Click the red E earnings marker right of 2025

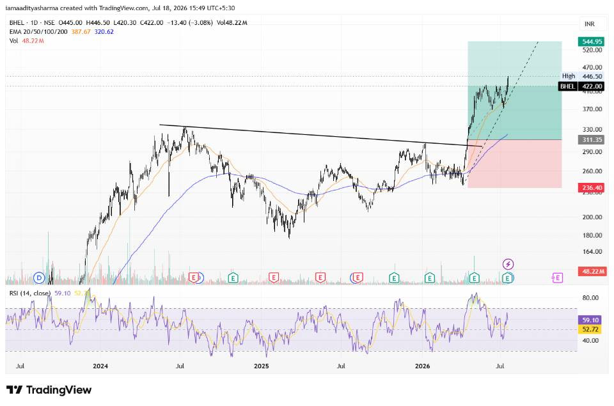[273, 278]
